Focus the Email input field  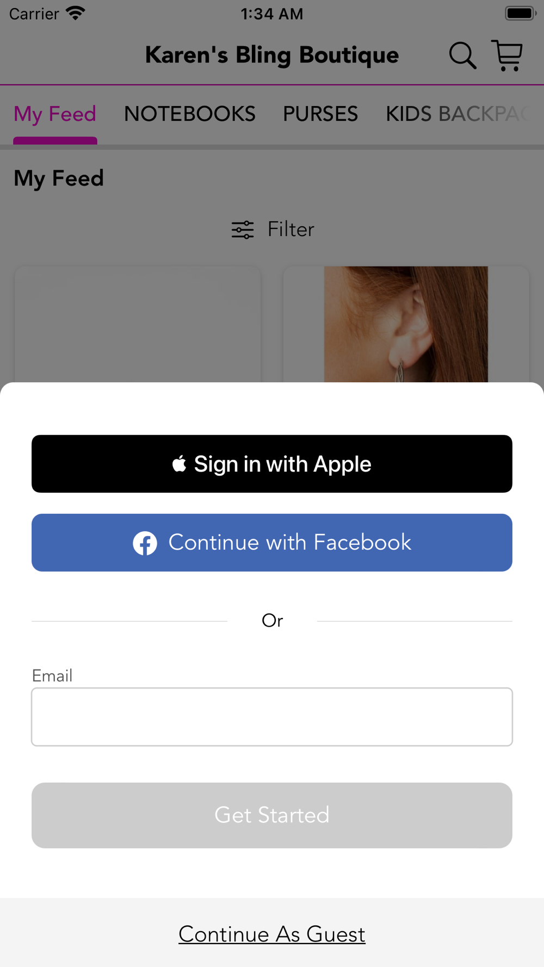pyautogui.click(x=272, y=717)
